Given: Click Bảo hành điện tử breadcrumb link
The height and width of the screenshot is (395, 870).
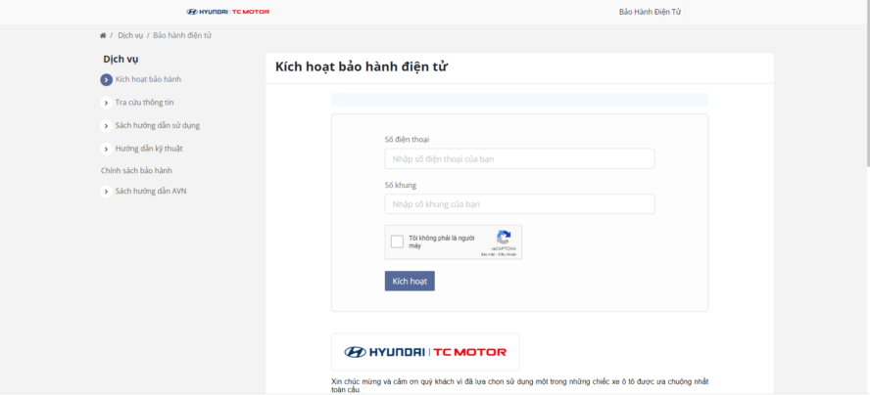Looking at the screenshot, I should point(182,35).
